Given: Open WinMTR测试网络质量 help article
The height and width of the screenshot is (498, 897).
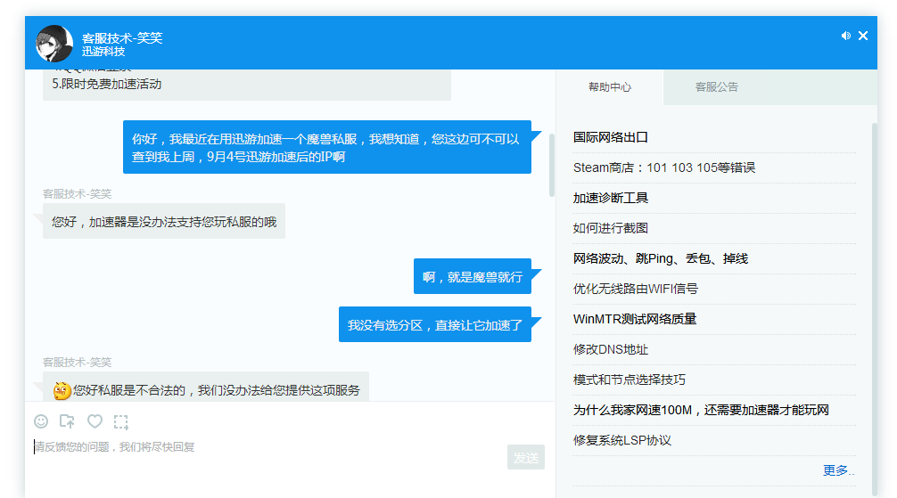Looking at the screenshot, I should [x=635, y=319].
